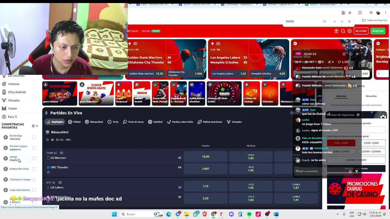Select the Fútbol americano filter
390x219 pixels.
[210, 122]
